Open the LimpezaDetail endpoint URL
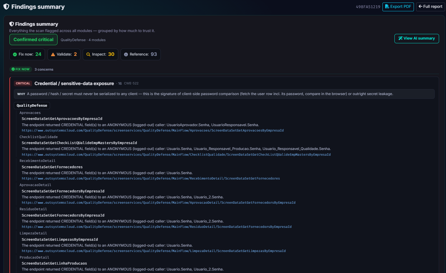 click(x=153, y=251)
